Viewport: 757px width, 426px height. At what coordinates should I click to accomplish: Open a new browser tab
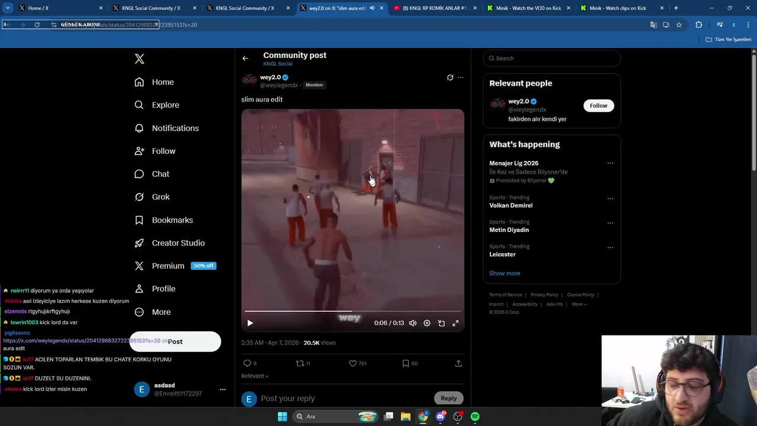tap(676, 8)
